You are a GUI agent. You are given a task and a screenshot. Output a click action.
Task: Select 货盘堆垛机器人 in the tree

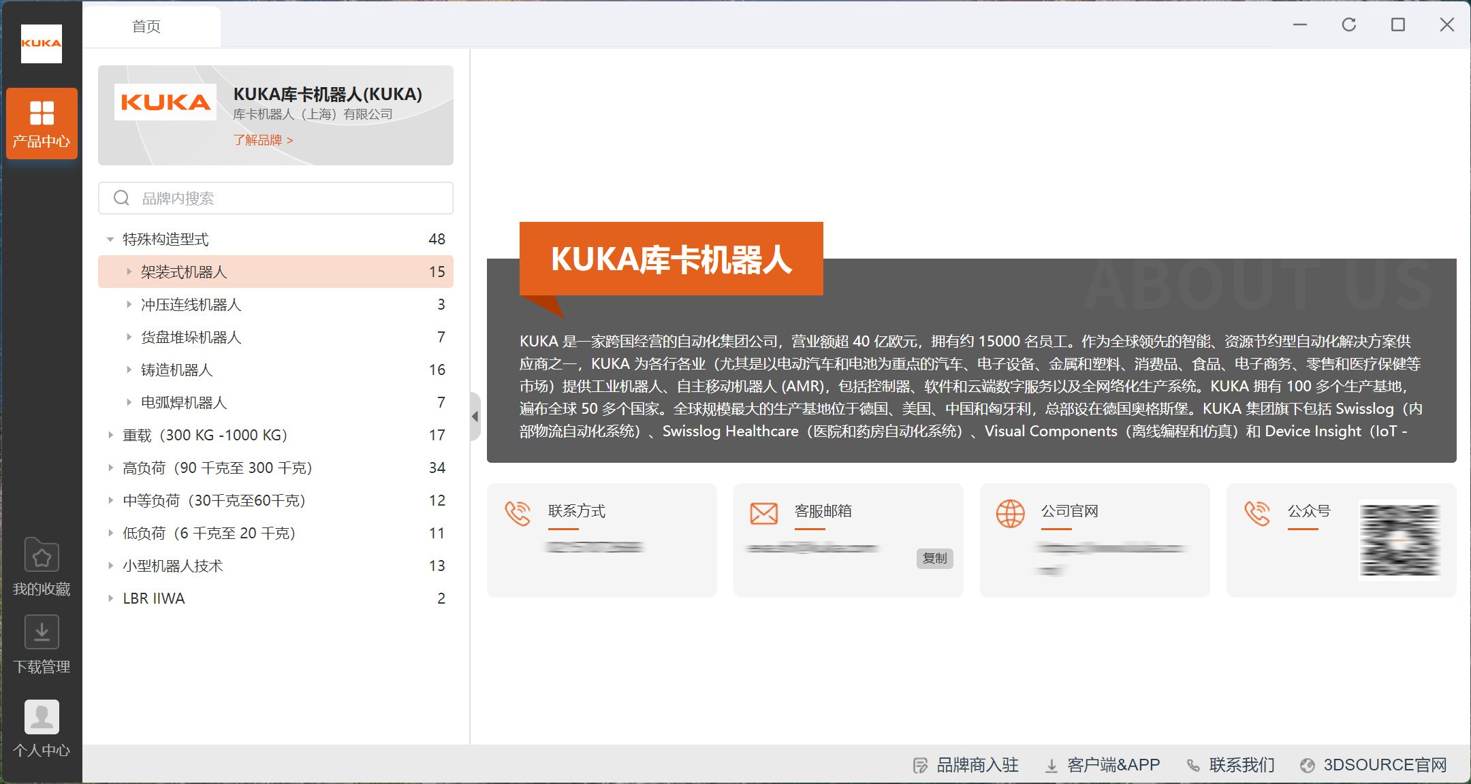[276, 337]
